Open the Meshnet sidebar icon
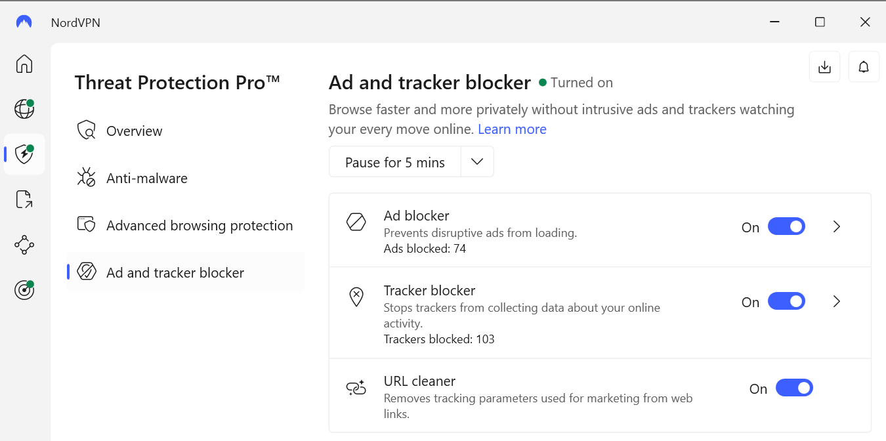Screen dimensions: 886x441 tap(24, 244)
